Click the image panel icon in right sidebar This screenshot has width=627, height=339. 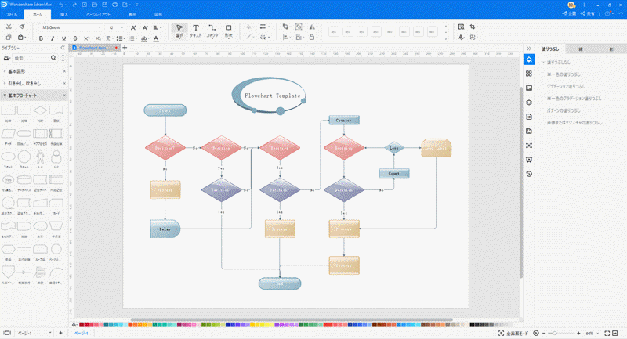click(x=529, y=88)
